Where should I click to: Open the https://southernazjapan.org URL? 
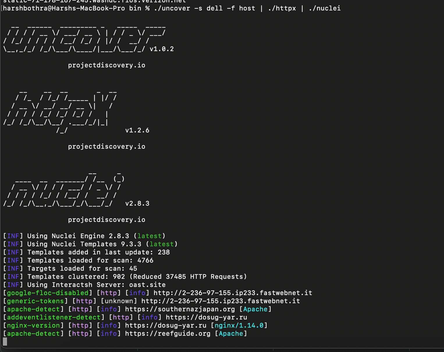180,309
